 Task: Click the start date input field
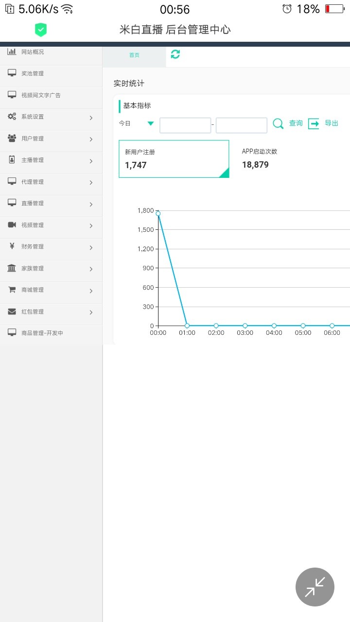tap(185, 125)
